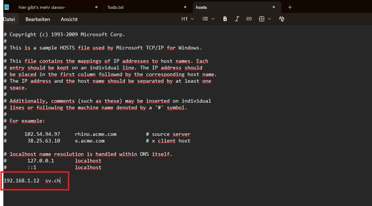
Task: Click the Notepad app icon
Action: click(x=7, y=7)
